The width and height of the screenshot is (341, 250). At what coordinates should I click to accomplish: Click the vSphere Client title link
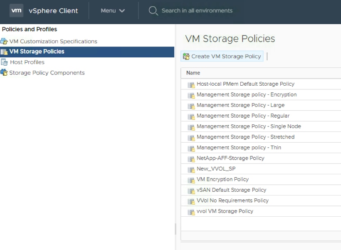point(53,11)
